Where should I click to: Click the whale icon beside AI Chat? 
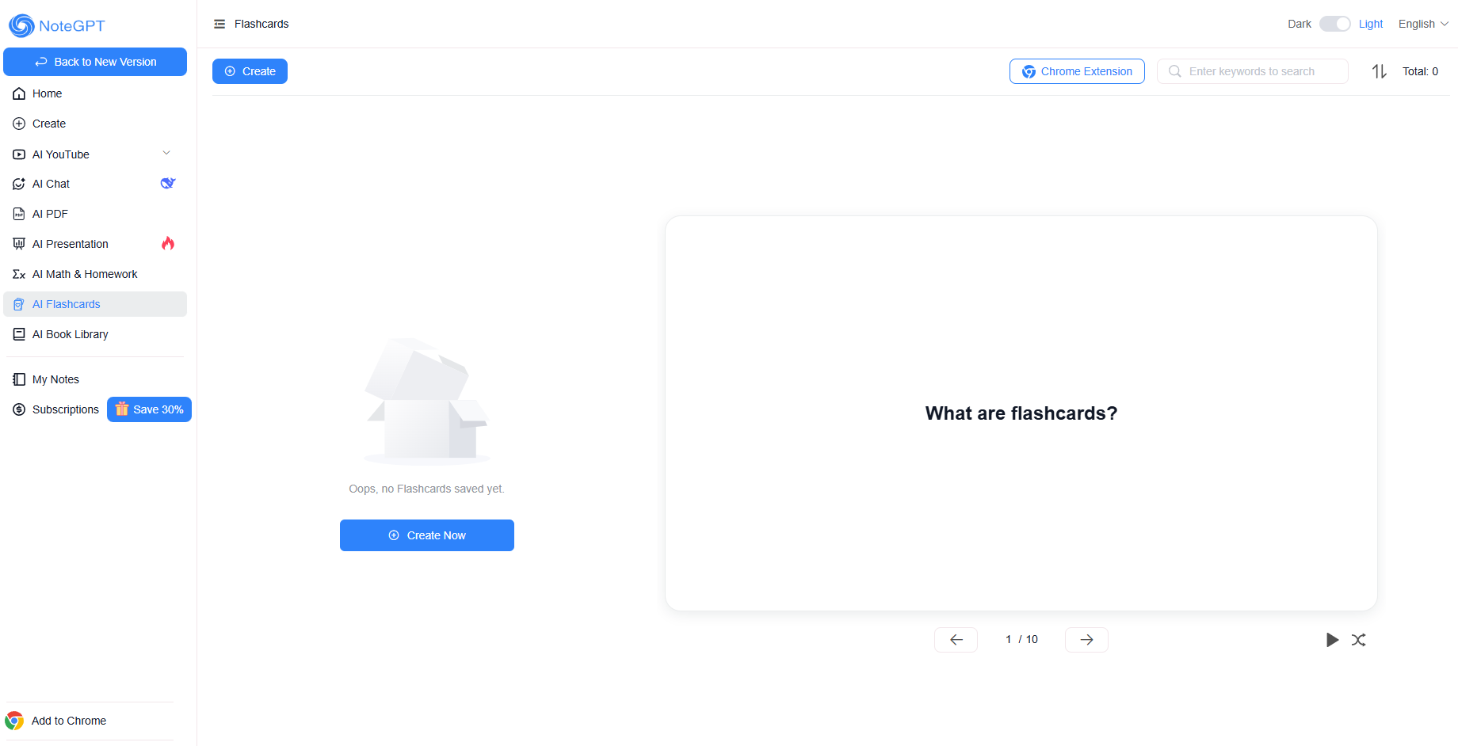tap(168, 183)
